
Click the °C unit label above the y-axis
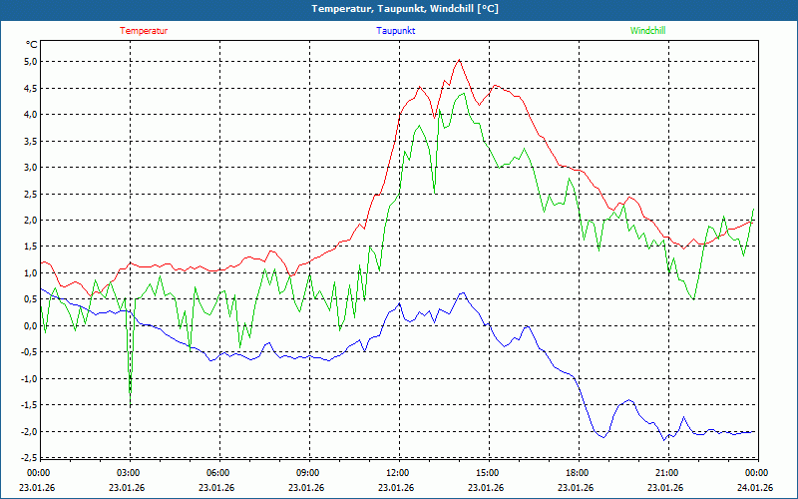click(x=32, y=44)
